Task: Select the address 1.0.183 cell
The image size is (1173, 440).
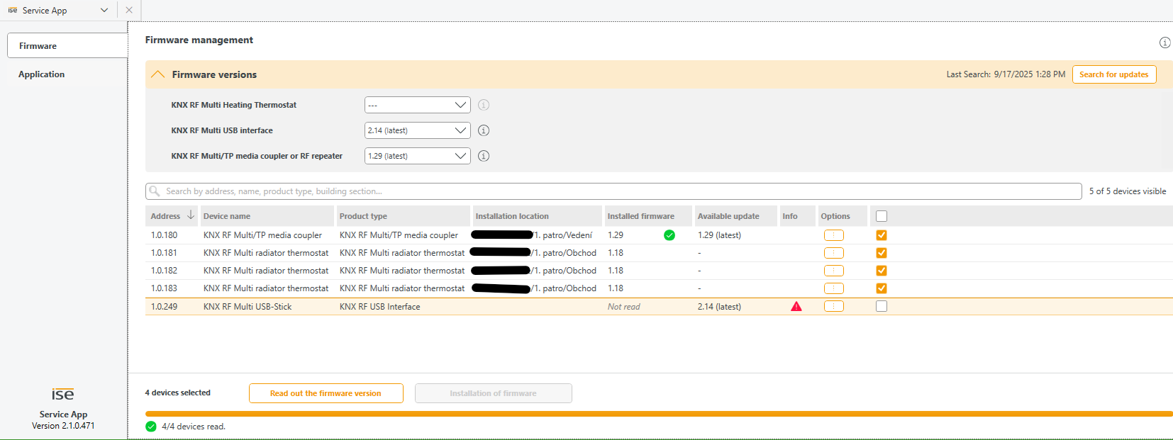Action: (164, 288)
